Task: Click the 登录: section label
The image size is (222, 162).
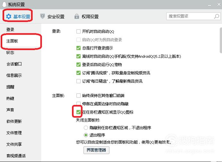Action: click(56, 31)
